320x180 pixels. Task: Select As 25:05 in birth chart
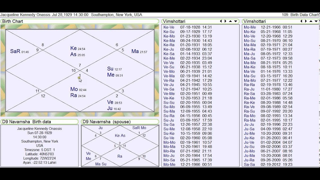[78, 54]
